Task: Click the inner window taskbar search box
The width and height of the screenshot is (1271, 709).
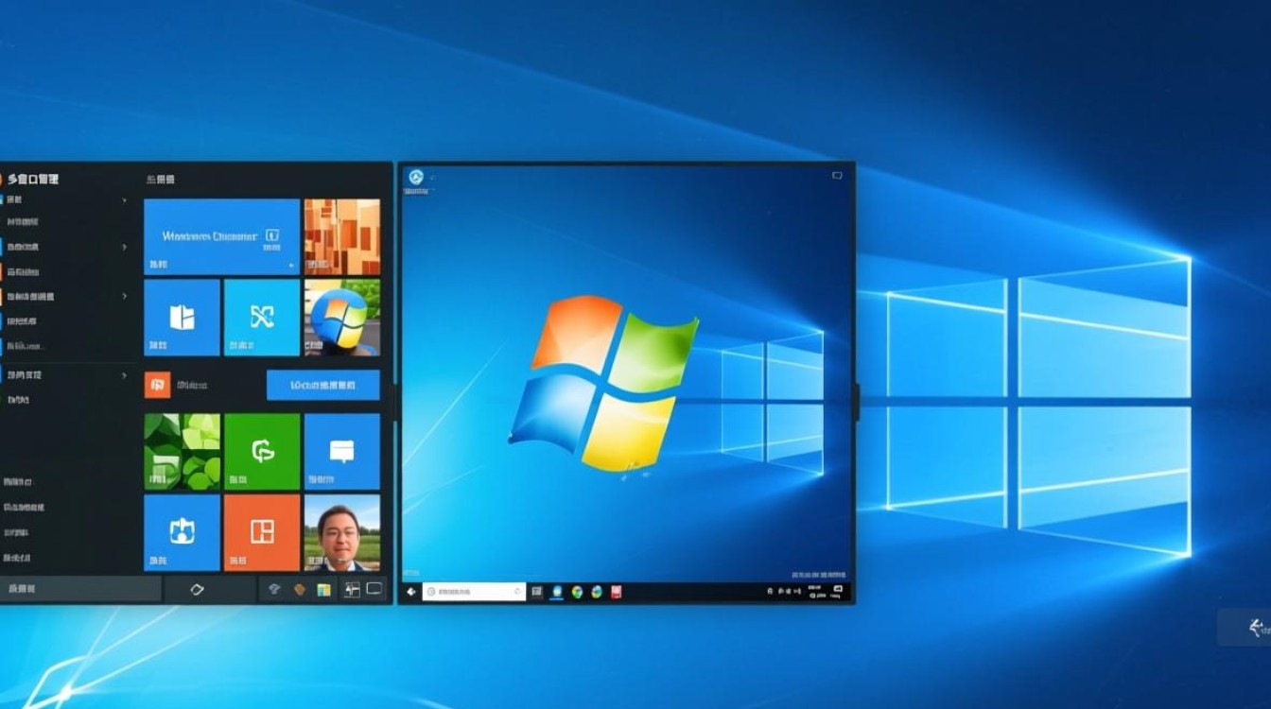Action: (x=474, y=592)
